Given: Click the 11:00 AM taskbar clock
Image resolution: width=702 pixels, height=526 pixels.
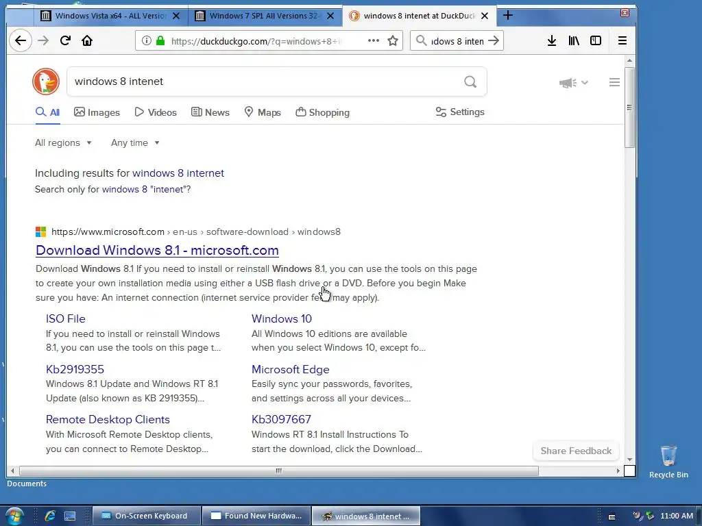Looking at the screenshot, I should (x=676, y=516).
